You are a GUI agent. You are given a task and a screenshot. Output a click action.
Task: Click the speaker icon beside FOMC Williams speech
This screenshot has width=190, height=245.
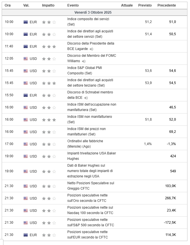[x=84, y=61]
